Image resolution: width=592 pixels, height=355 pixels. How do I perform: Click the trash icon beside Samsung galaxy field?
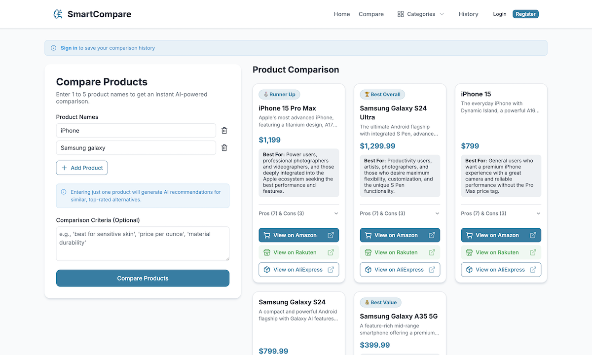pos(224,147)
